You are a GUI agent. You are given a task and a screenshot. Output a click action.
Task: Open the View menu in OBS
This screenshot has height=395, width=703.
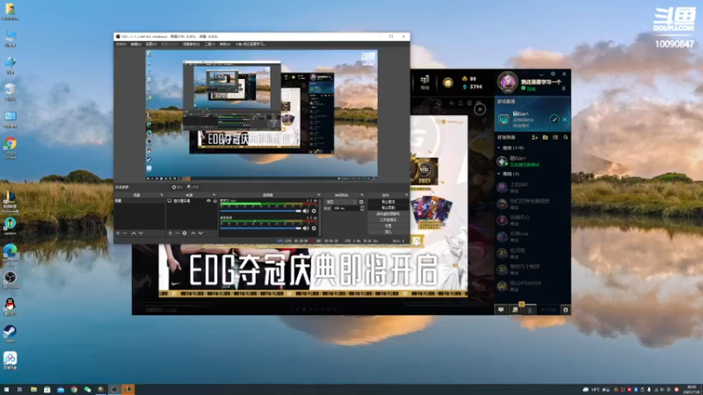click(151, 45)
